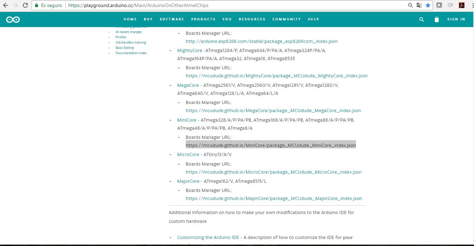
Task: Open the MightyCore package index URL
Action: coord(277,76)
